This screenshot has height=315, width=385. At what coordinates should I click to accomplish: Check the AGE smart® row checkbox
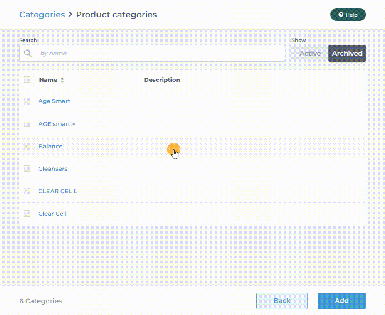pyautogui.click(x=27, y=124)
